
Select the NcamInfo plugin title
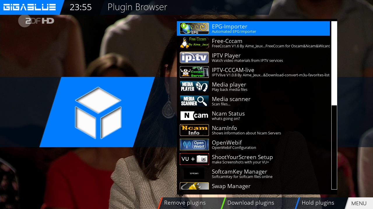tap(224, 128)
